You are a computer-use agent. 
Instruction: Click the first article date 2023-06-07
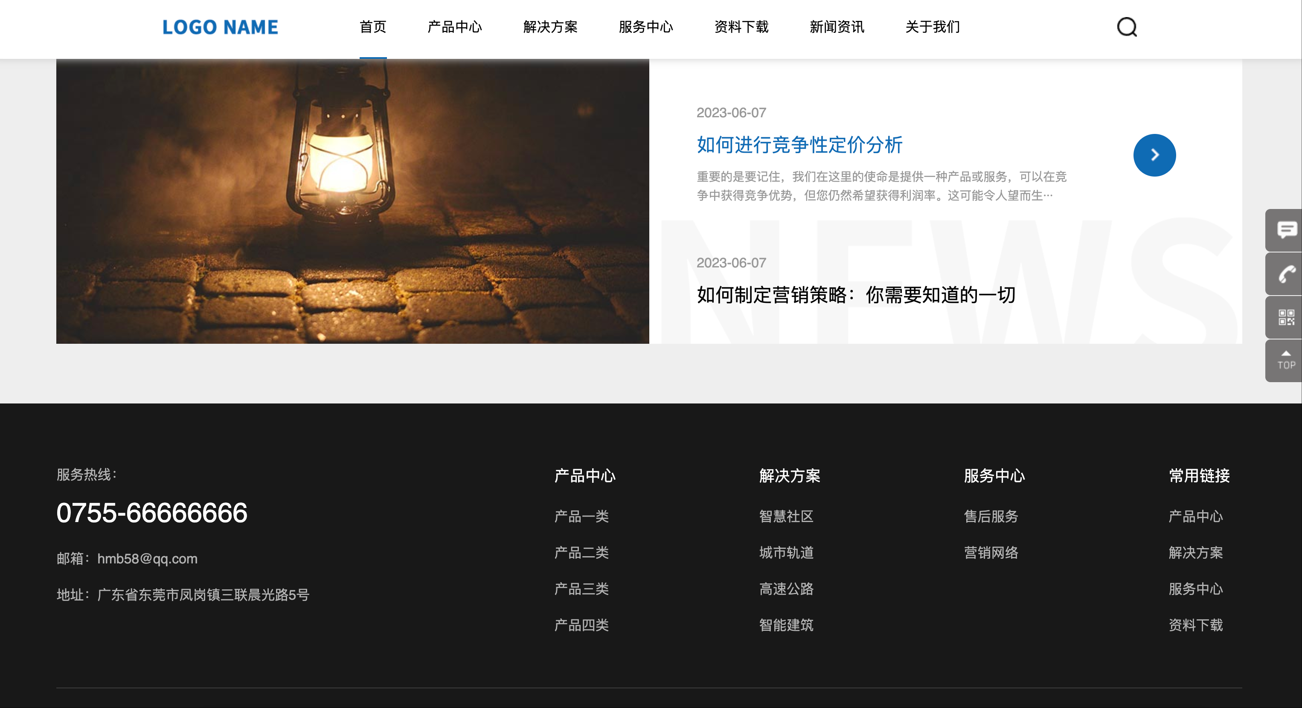click(x=731, y=113)
